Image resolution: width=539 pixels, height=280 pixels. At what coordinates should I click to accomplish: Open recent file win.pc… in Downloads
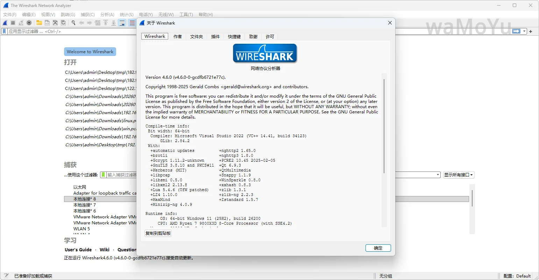coord(101,128)
